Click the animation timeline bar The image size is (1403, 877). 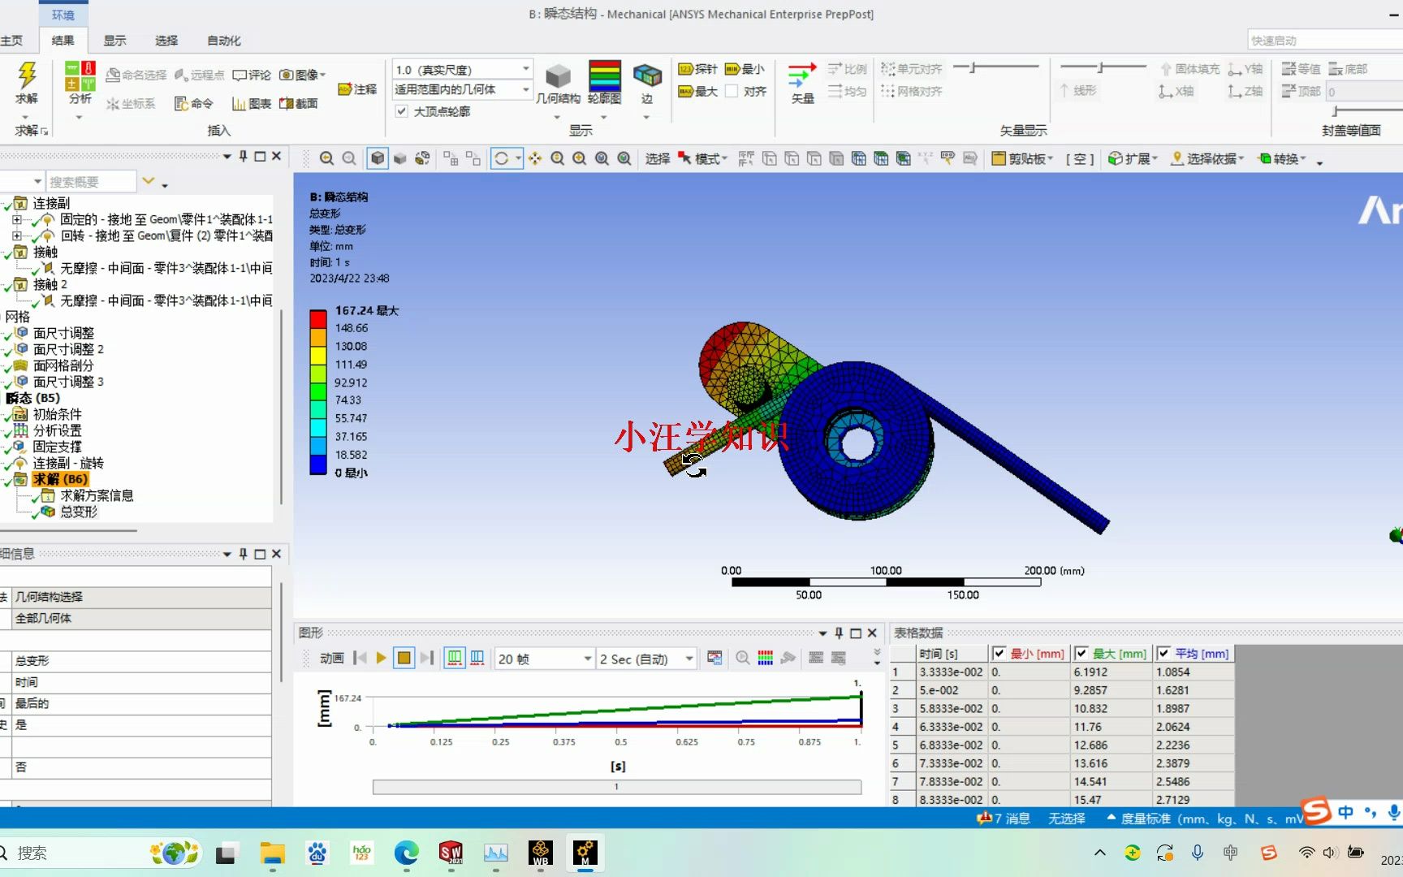tap(617, 787)
